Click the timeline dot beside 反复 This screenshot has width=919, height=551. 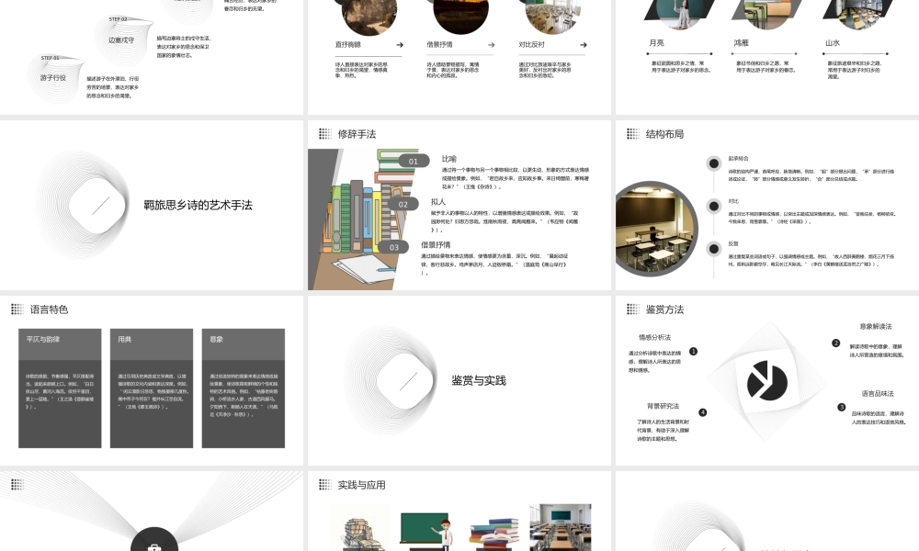tap(714, 249)
